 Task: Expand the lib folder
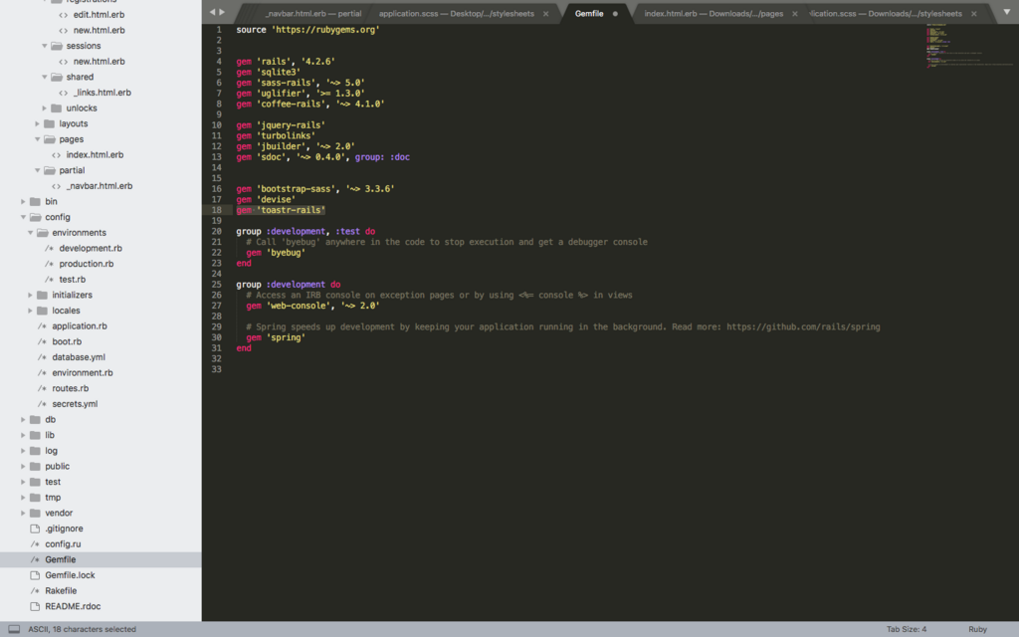point(23,436)
